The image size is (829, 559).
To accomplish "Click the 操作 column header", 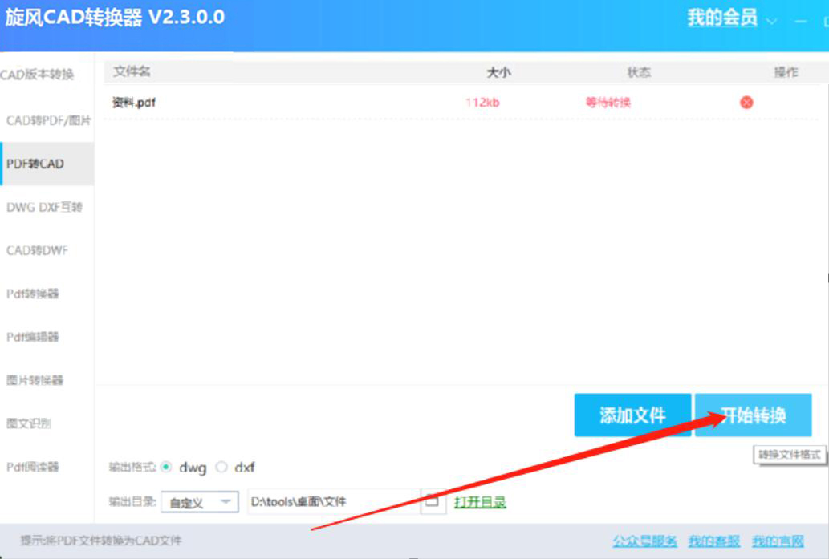I will (786, 72).
